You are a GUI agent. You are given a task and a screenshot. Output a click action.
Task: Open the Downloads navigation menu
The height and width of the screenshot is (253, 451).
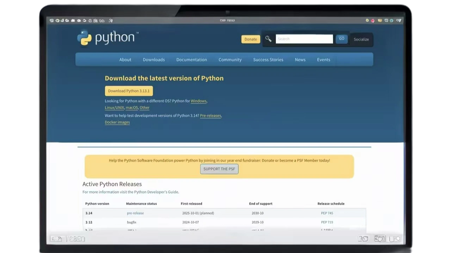[154, 60]
